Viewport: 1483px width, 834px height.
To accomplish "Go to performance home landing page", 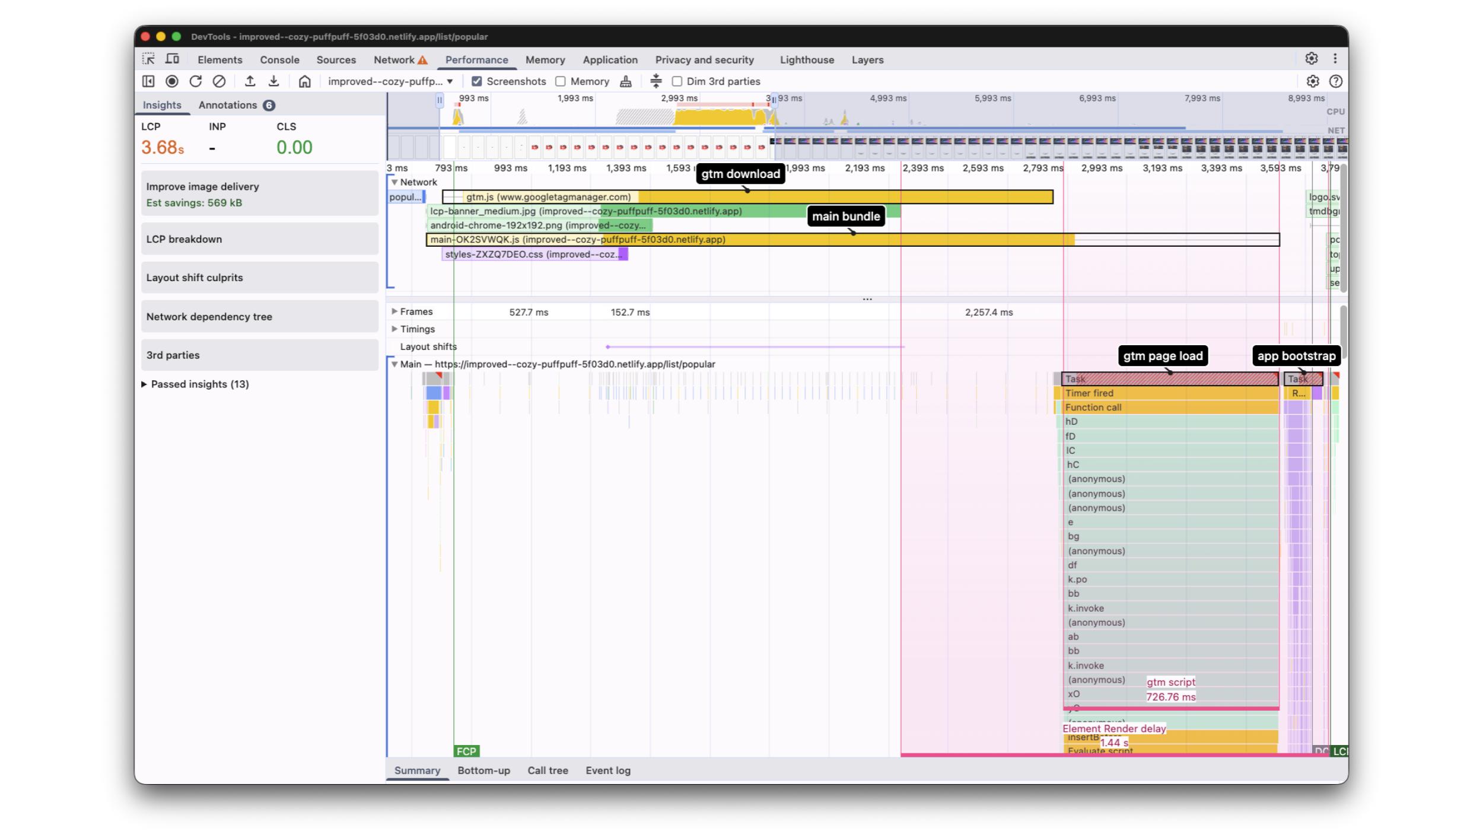I will point(304,81).
